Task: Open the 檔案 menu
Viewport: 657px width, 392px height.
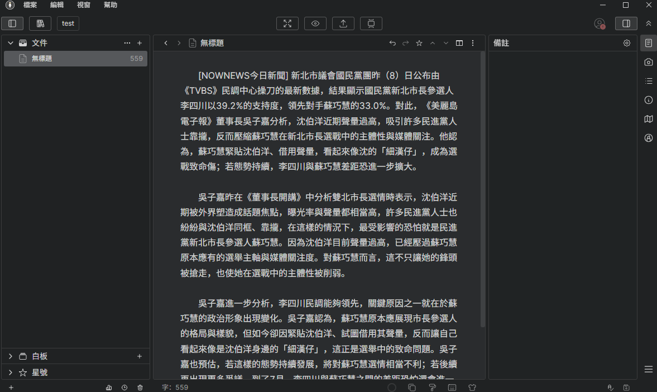Action: [30, 5]
